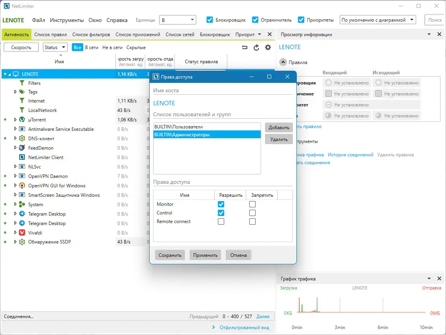Click the refresh icon in activity toolbar
This screenshot has height=335, width=446.
[256, 48]
